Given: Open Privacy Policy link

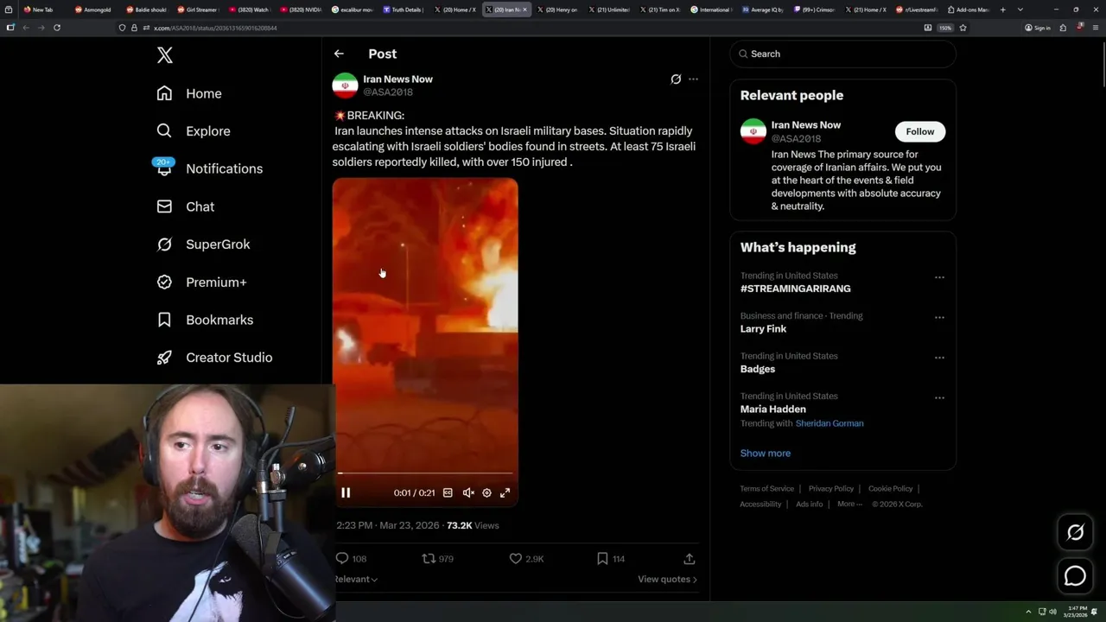Looking at the screenshot, I should [831, 489].
